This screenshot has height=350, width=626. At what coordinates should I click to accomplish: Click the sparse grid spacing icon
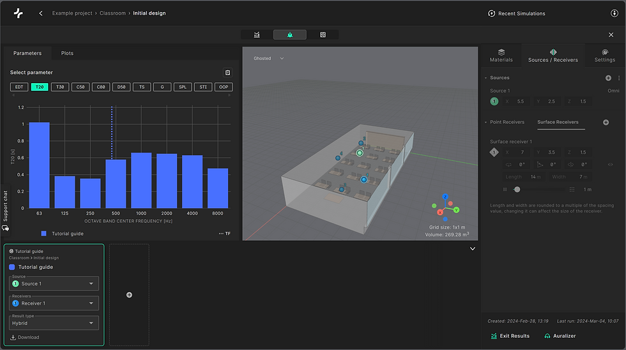click(572, 190)
